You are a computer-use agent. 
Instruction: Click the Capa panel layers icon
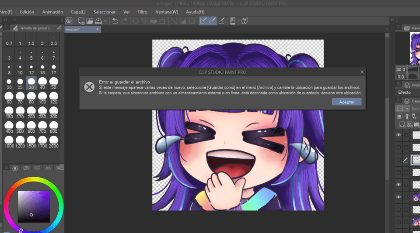tap(407, 101)
